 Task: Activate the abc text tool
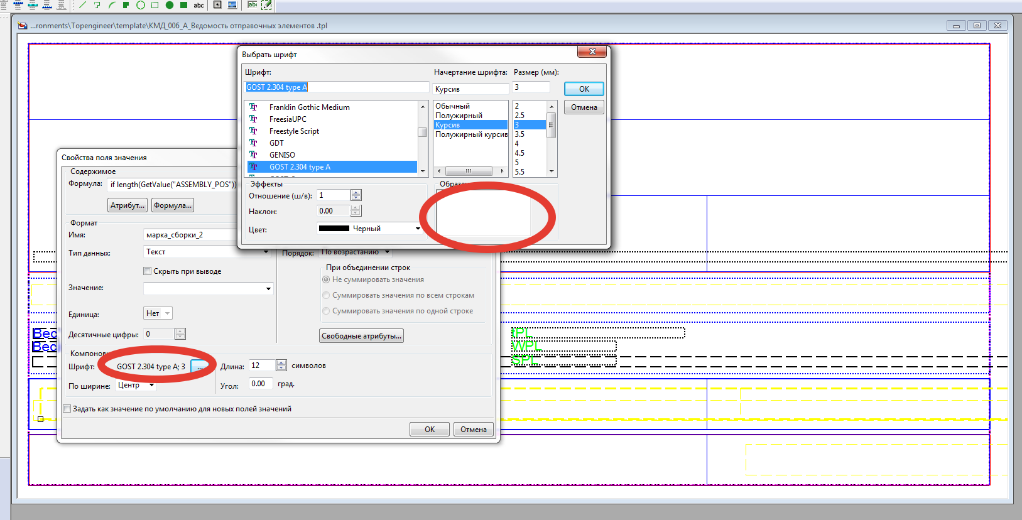tap(198, 5)
